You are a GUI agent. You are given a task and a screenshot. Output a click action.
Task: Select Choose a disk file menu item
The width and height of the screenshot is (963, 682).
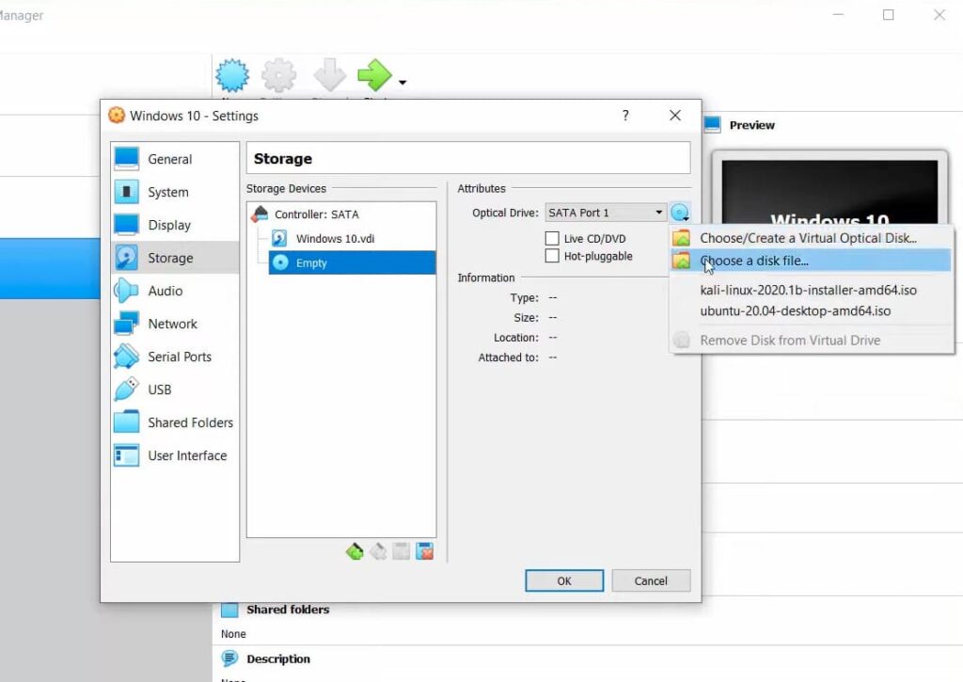pos(753,261)
